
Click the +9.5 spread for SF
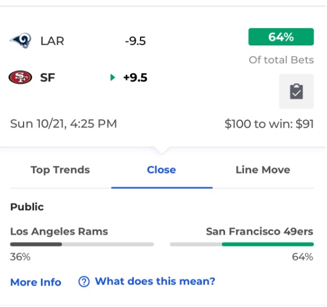136,78
